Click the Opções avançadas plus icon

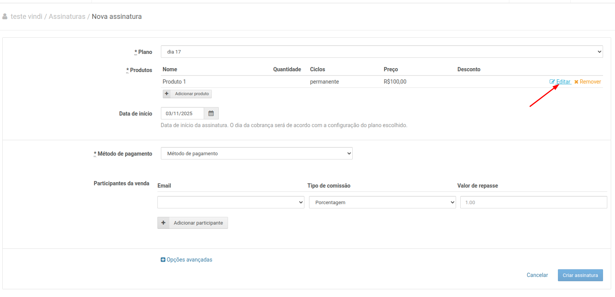163,260
